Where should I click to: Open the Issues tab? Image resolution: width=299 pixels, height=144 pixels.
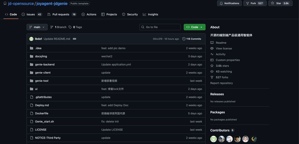point(32,14)
